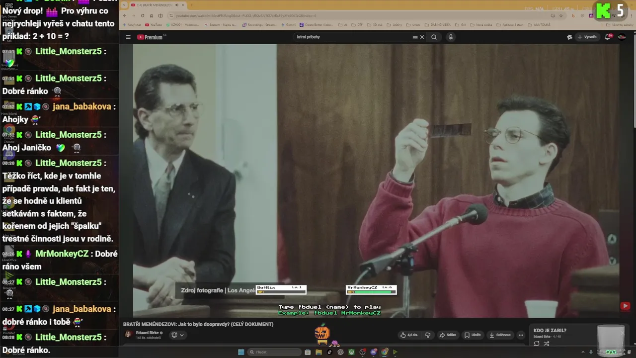
Task: Open the account avatar menu
Action: [x=622, y=37]
